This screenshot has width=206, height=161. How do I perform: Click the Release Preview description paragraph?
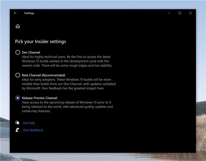67,107
